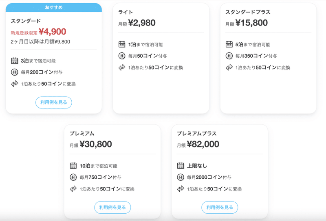
Task: Click the おすすめ banner on スタンダード card
Action: tap(54, 7)
